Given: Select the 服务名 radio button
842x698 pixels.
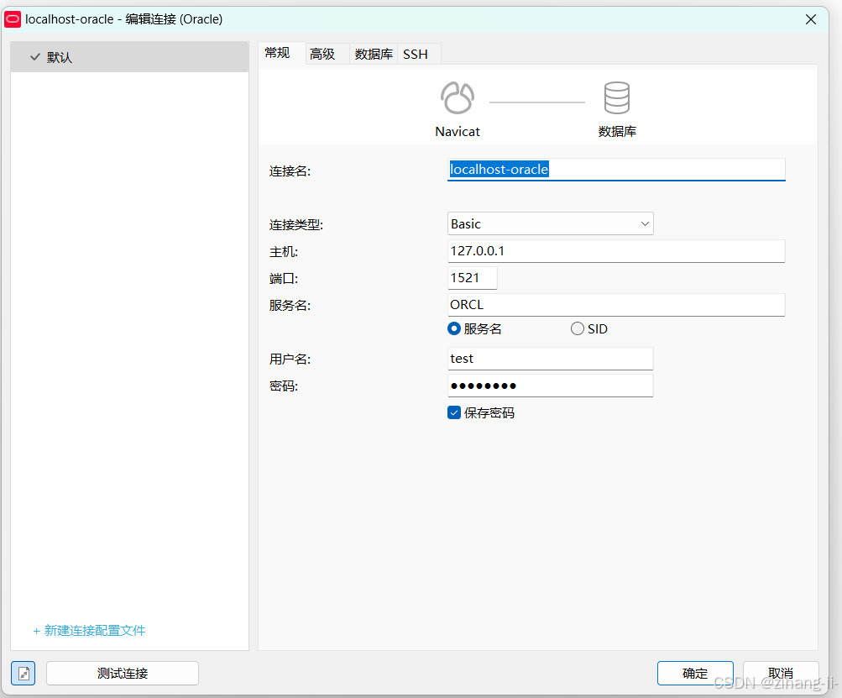Looking at the screenshot, I should pos(454,328).
